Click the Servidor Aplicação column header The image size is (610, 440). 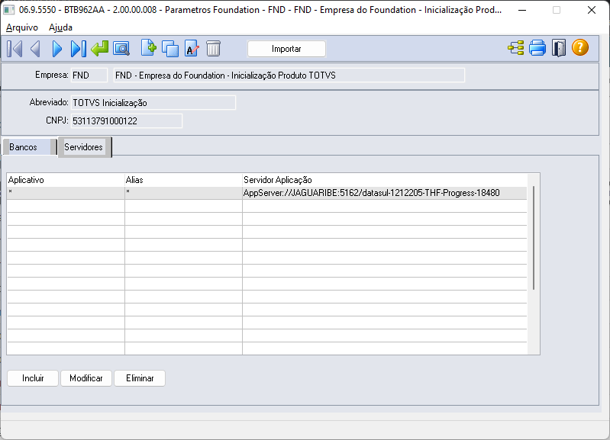[x=384, y=180]
